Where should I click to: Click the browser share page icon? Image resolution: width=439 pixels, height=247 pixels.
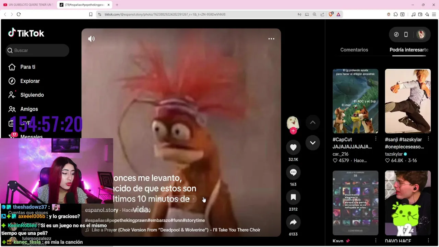322,14
